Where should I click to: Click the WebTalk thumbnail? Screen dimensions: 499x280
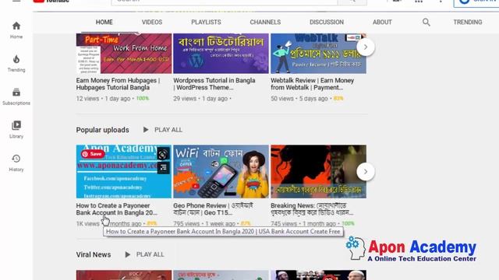pyautogui.click(x=318, y=54)
